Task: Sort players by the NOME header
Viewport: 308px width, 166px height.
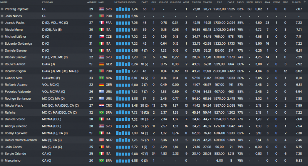Action: [x=5, y=2]
